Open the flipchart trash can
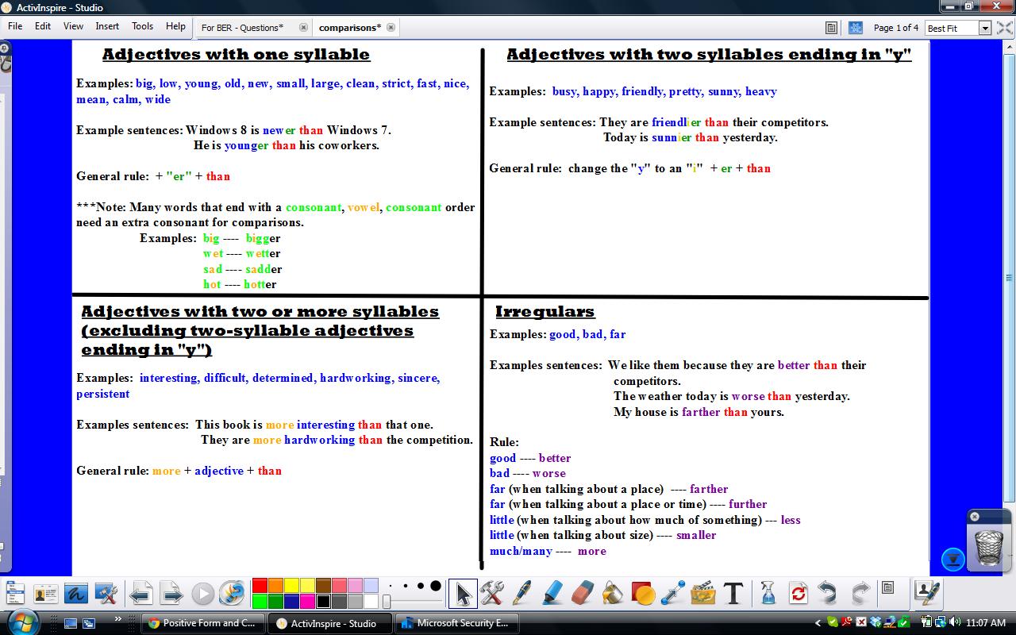The width and height of the screenshot is (1016, 635). (x=988, y=548)
